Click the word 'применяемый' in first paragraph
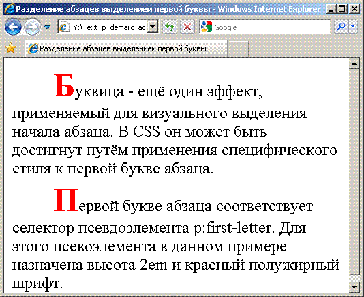The width and height of the screenshot is (364, 297). (x=61, y=114)
